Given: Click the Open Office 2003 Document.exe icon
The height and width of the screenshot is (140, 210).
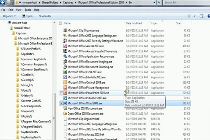Looking at the screenshot, I should tap(65, 114).
